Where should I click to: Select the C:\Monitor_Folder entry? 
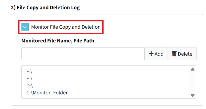47,93
